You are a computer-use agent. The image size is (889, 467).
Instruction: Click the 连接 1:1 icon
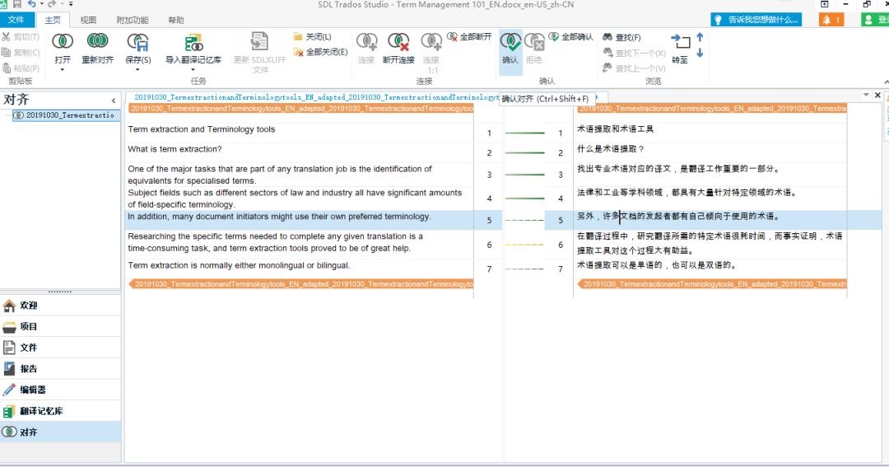coord(431,42)
